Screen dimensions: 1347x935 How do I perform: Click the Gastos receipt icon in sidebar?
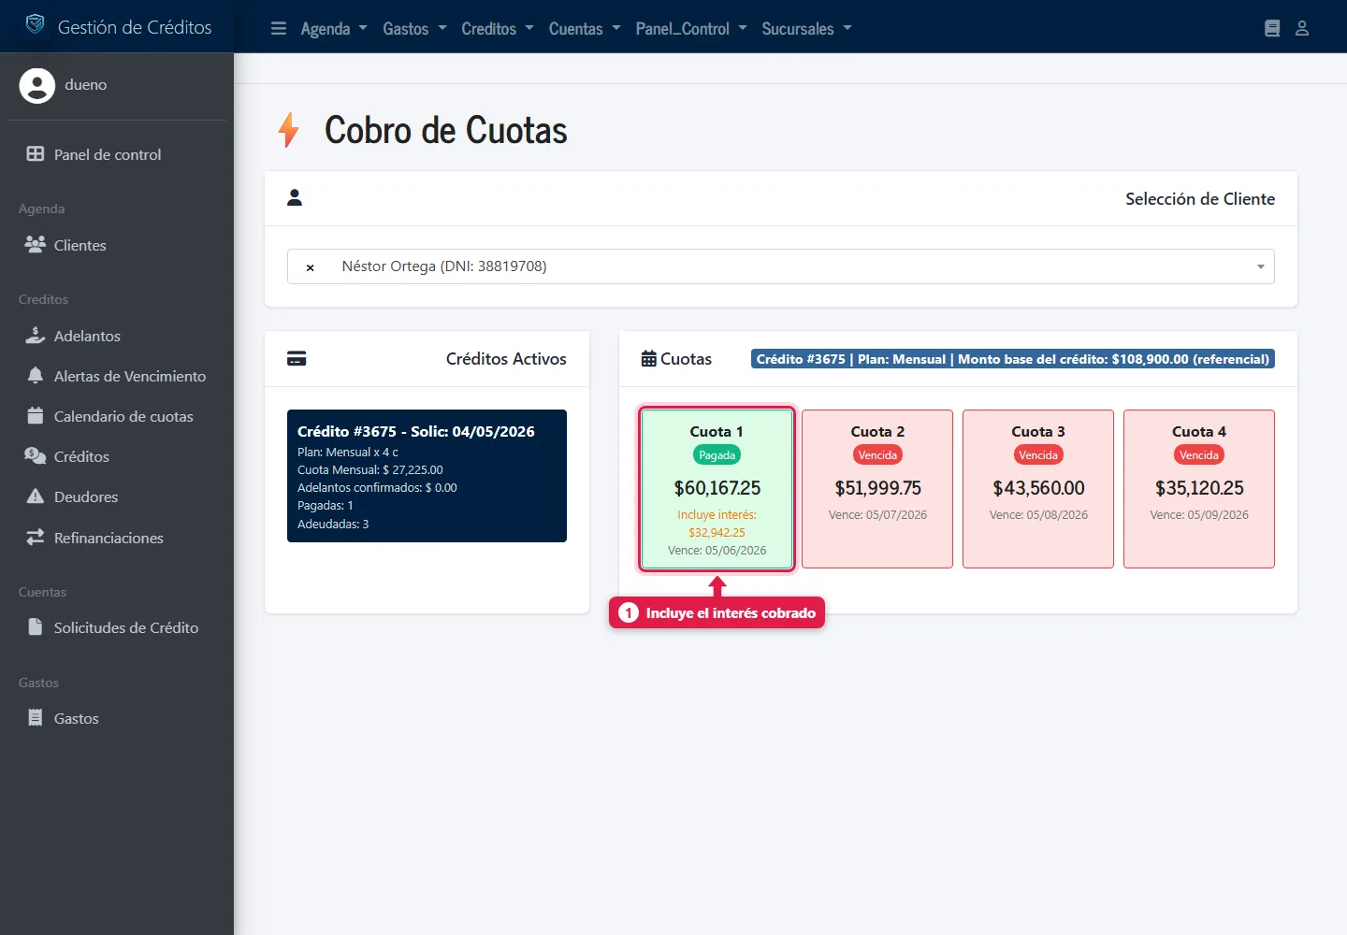tap(36, 718)
